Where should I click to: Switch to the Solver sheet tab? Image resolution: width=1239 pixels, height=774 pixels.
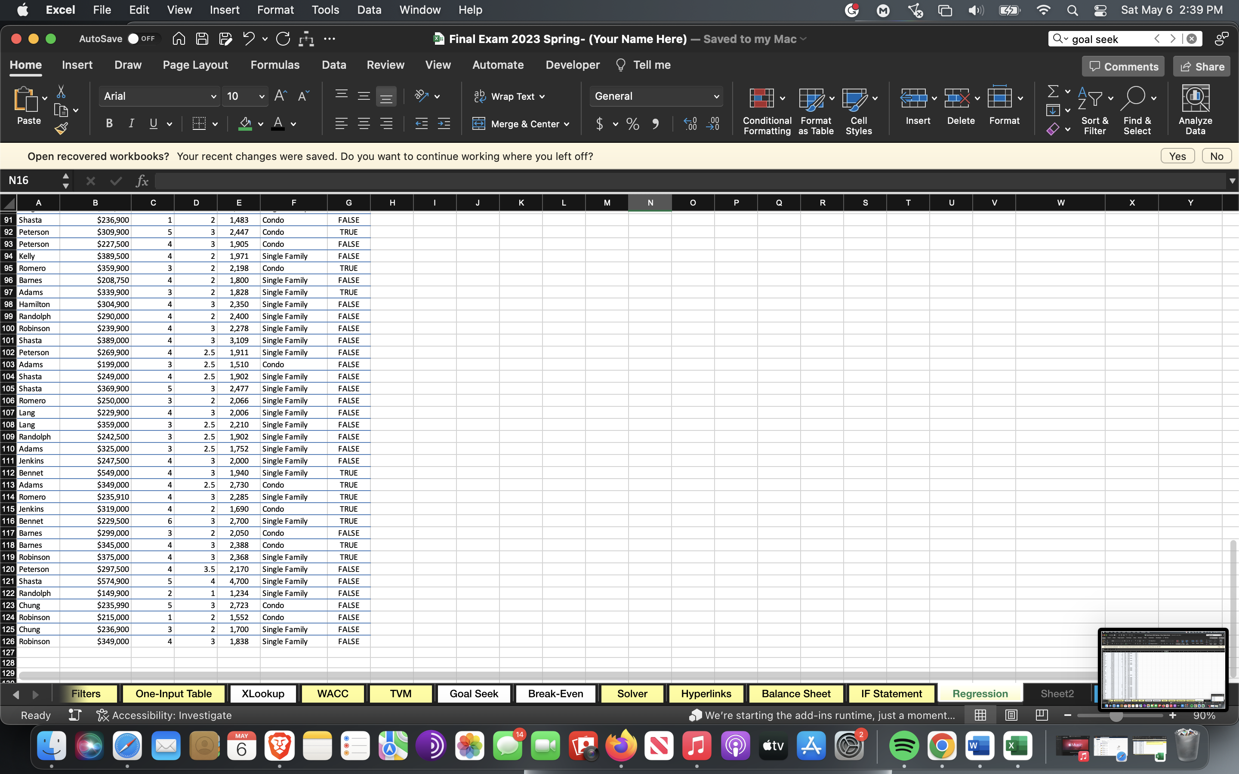[x=632, y=694]
